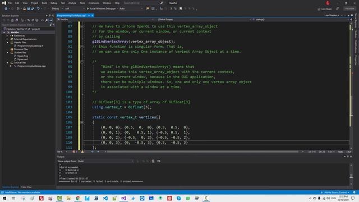The image size is (359, 202).
Task: Open the File menu
Action: point(10,3)
